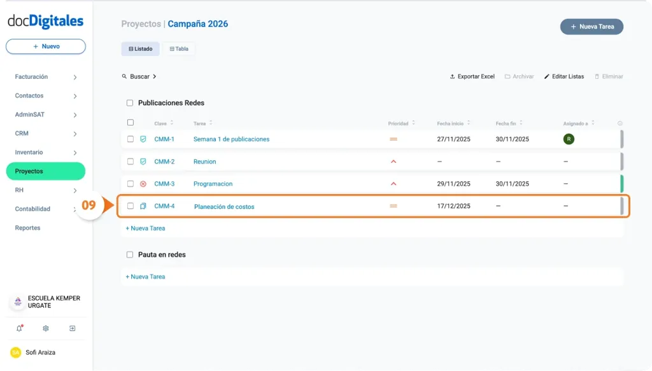652x371 pixels.
Task: Tick the checkbox on the CMM-1 row
Action: click(x=131, y=139)
